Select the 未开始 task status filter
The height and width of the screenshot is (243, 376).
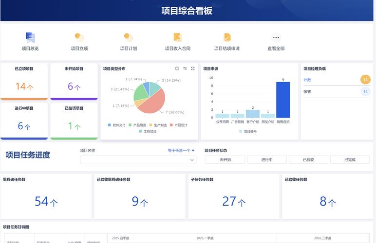226,159
